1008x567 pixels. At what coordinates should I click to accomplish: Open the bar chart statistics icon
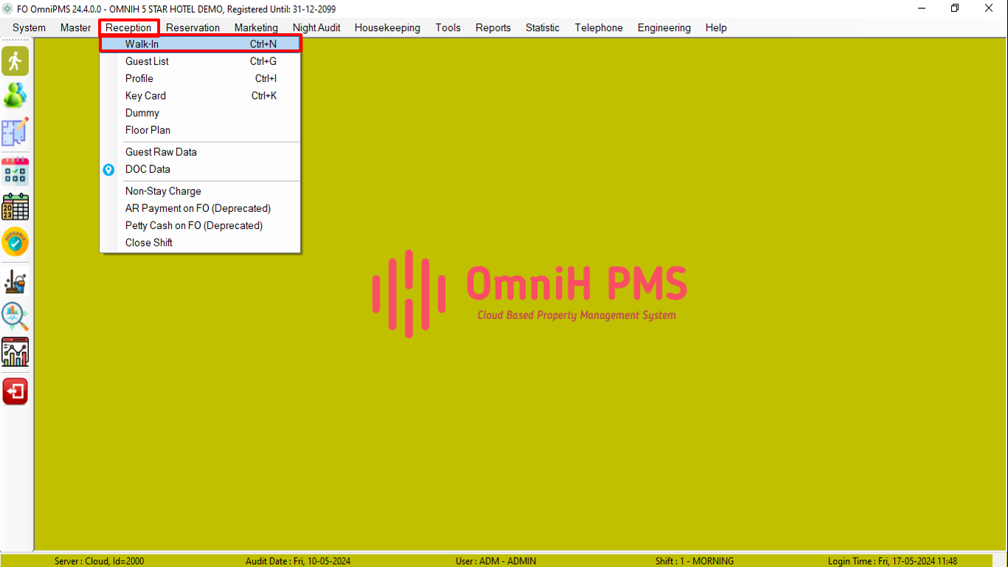pos(15,352)
